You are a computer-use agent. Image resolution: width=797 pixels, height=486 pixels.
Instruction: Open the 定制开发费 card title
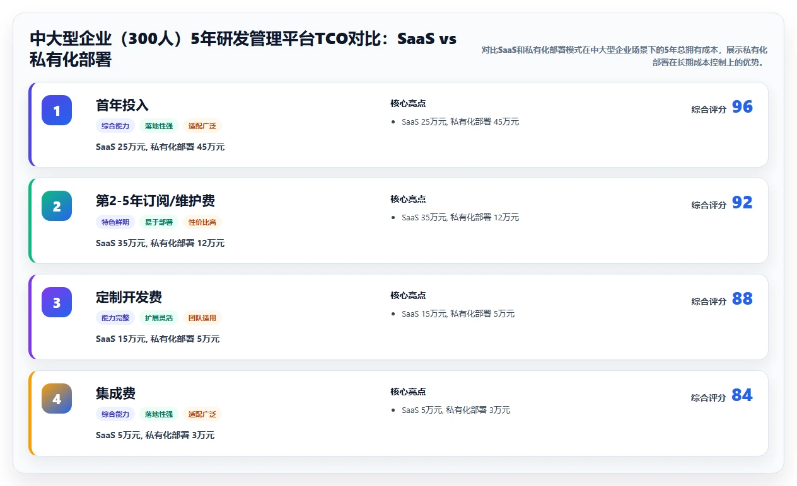[129, 297]
